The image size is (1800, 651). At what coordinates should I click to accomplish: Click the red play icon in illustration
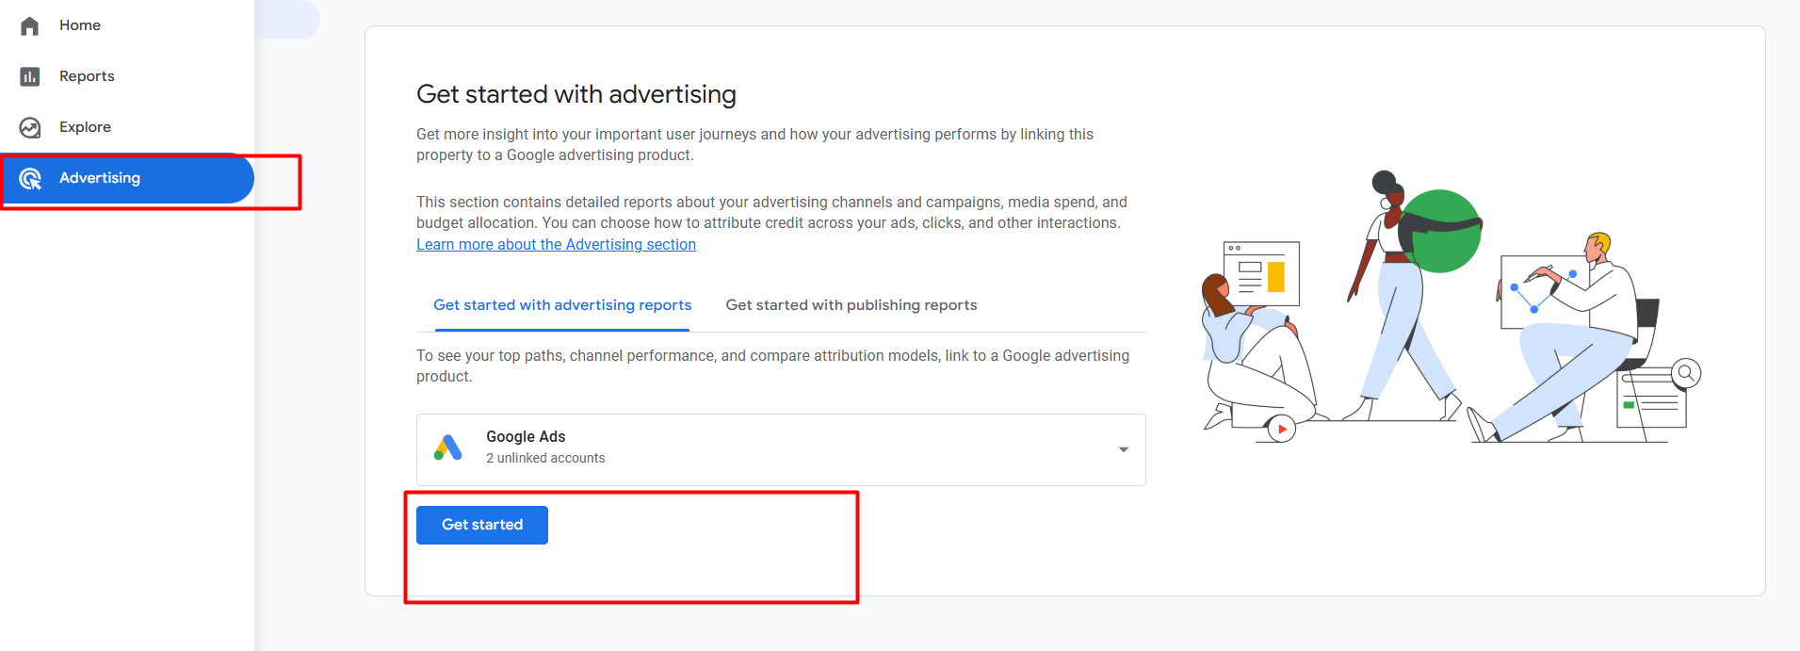[x=1281, y=430]
